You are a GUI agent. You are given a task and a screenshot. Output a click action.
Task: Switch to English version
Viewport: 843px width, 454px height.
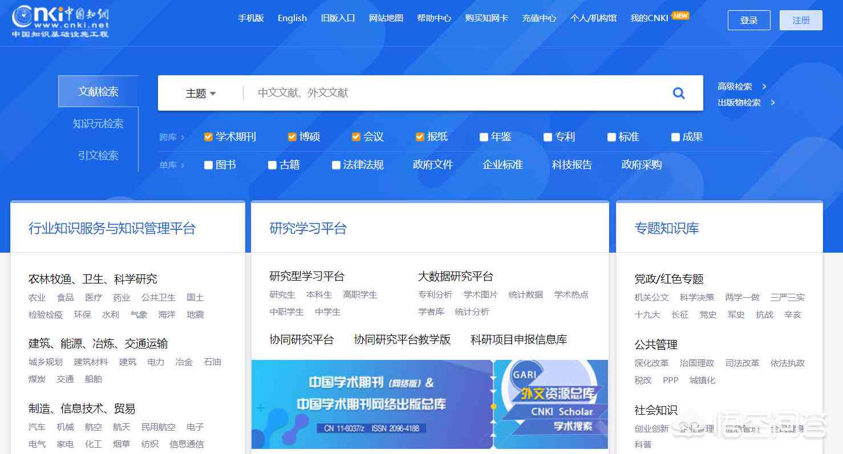[x=292, y=18]
